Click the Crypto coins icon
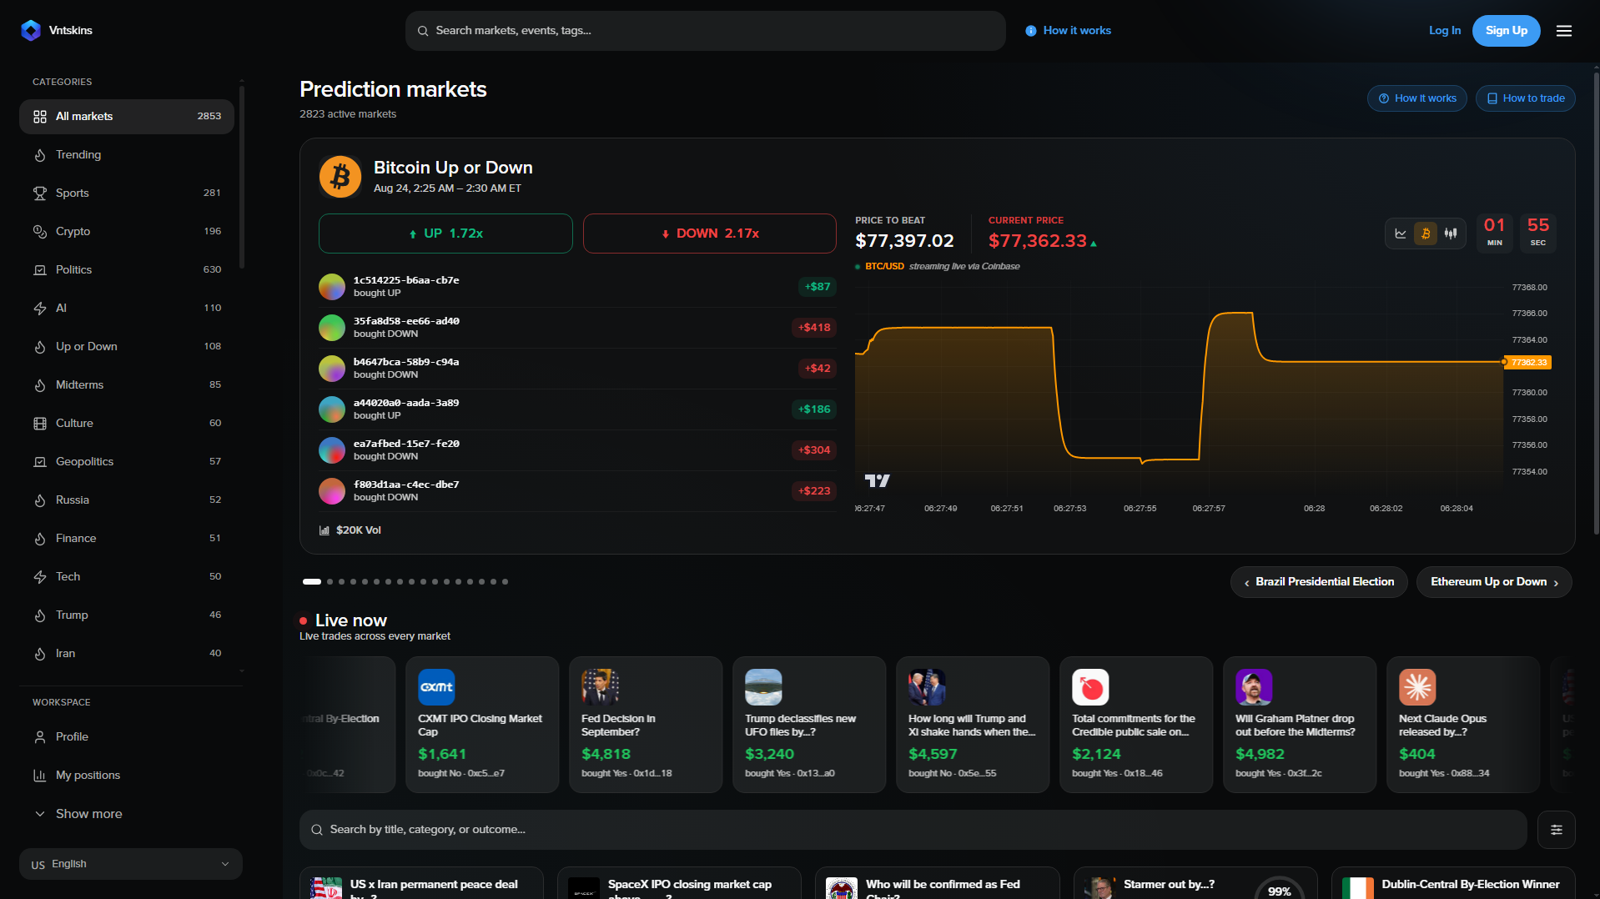This screenshot has height=899, width=1600. 40,232
